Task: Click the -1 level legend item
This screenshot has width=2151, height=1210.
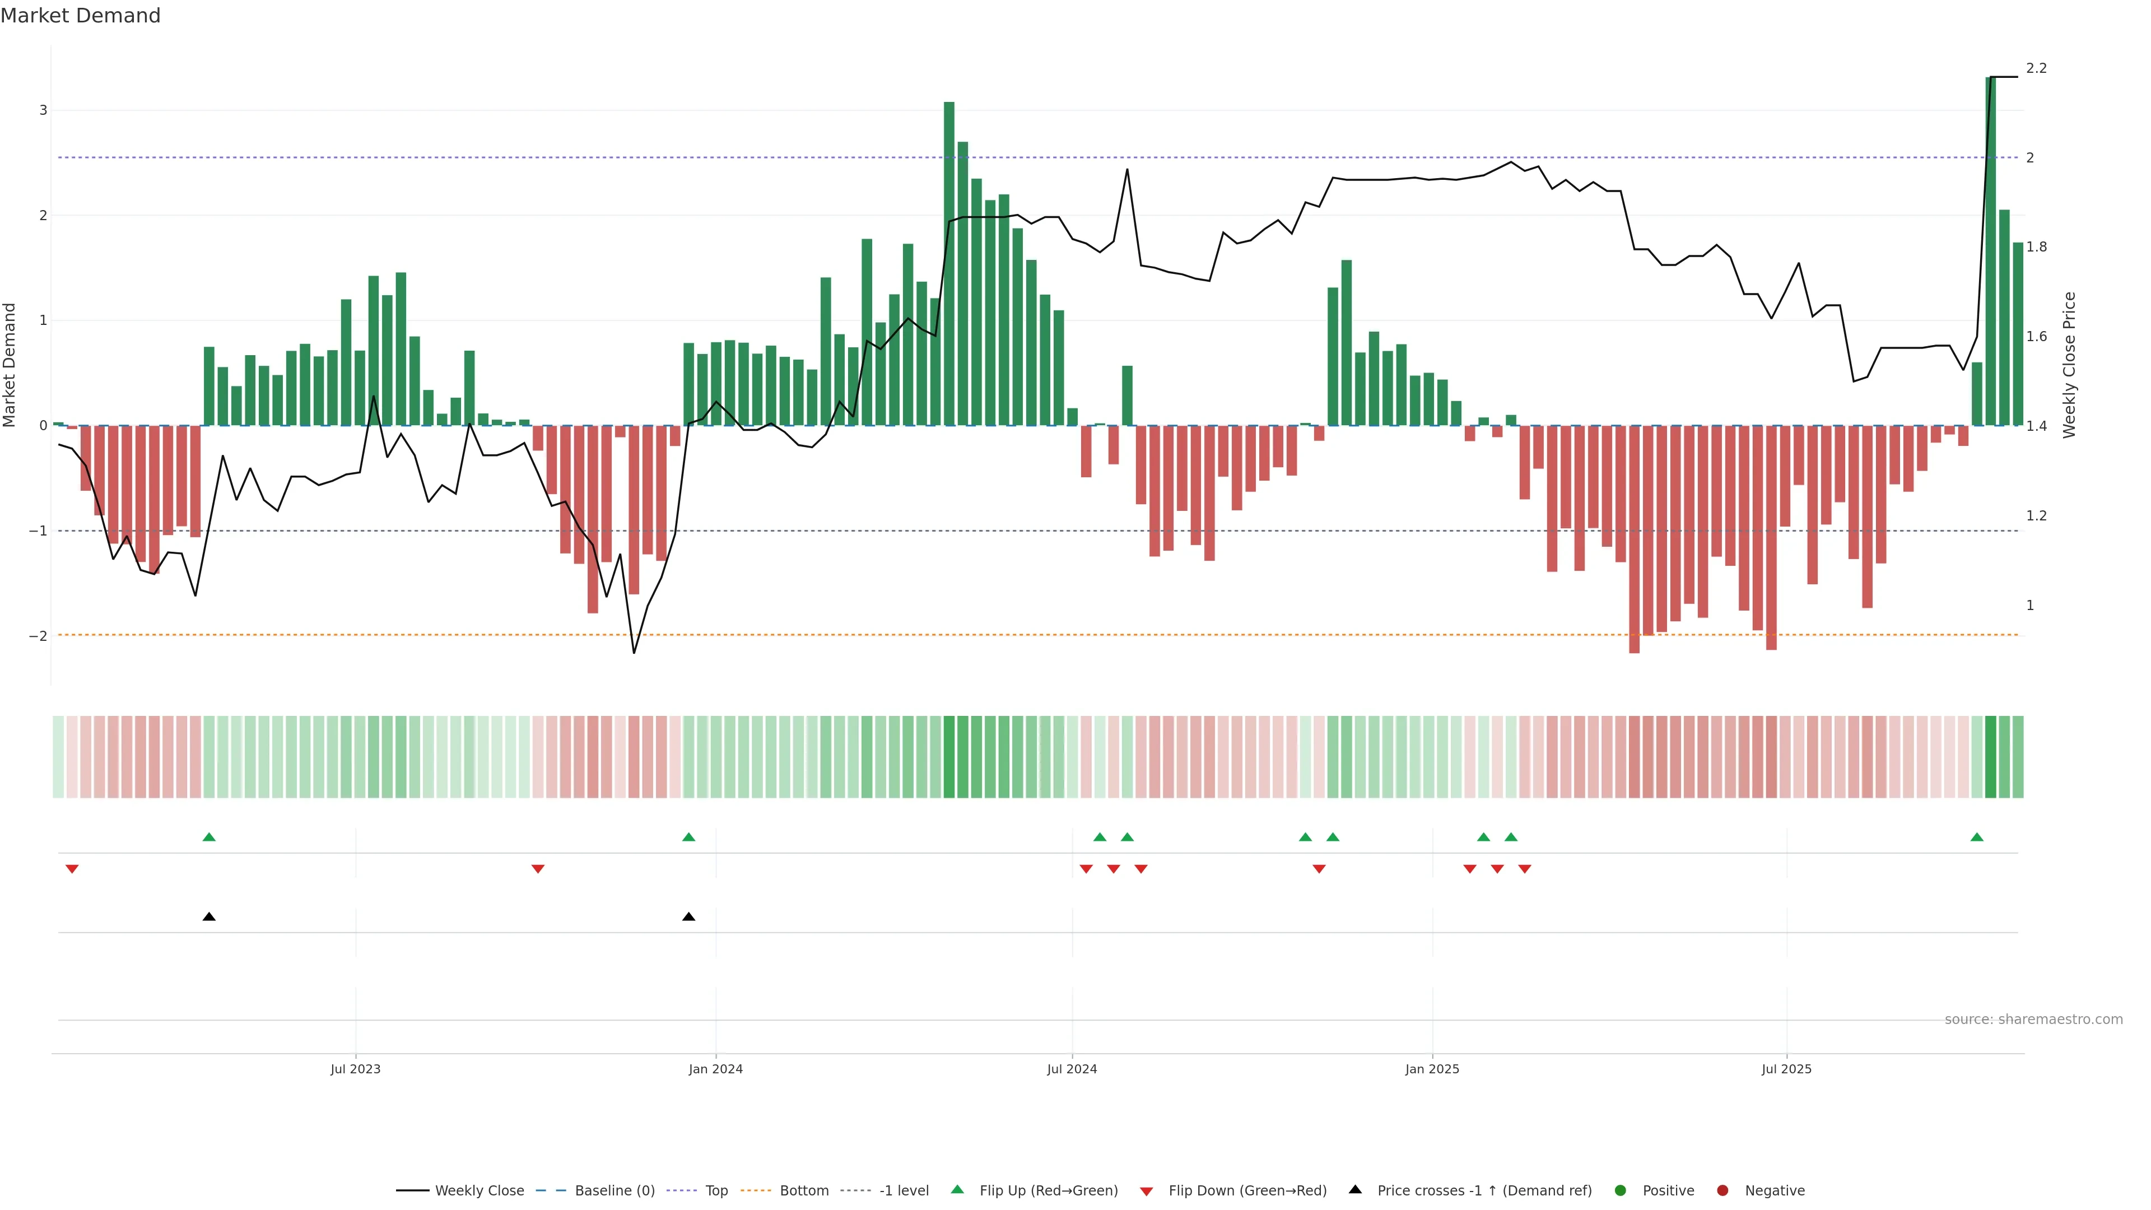Action: (904, 1191)
